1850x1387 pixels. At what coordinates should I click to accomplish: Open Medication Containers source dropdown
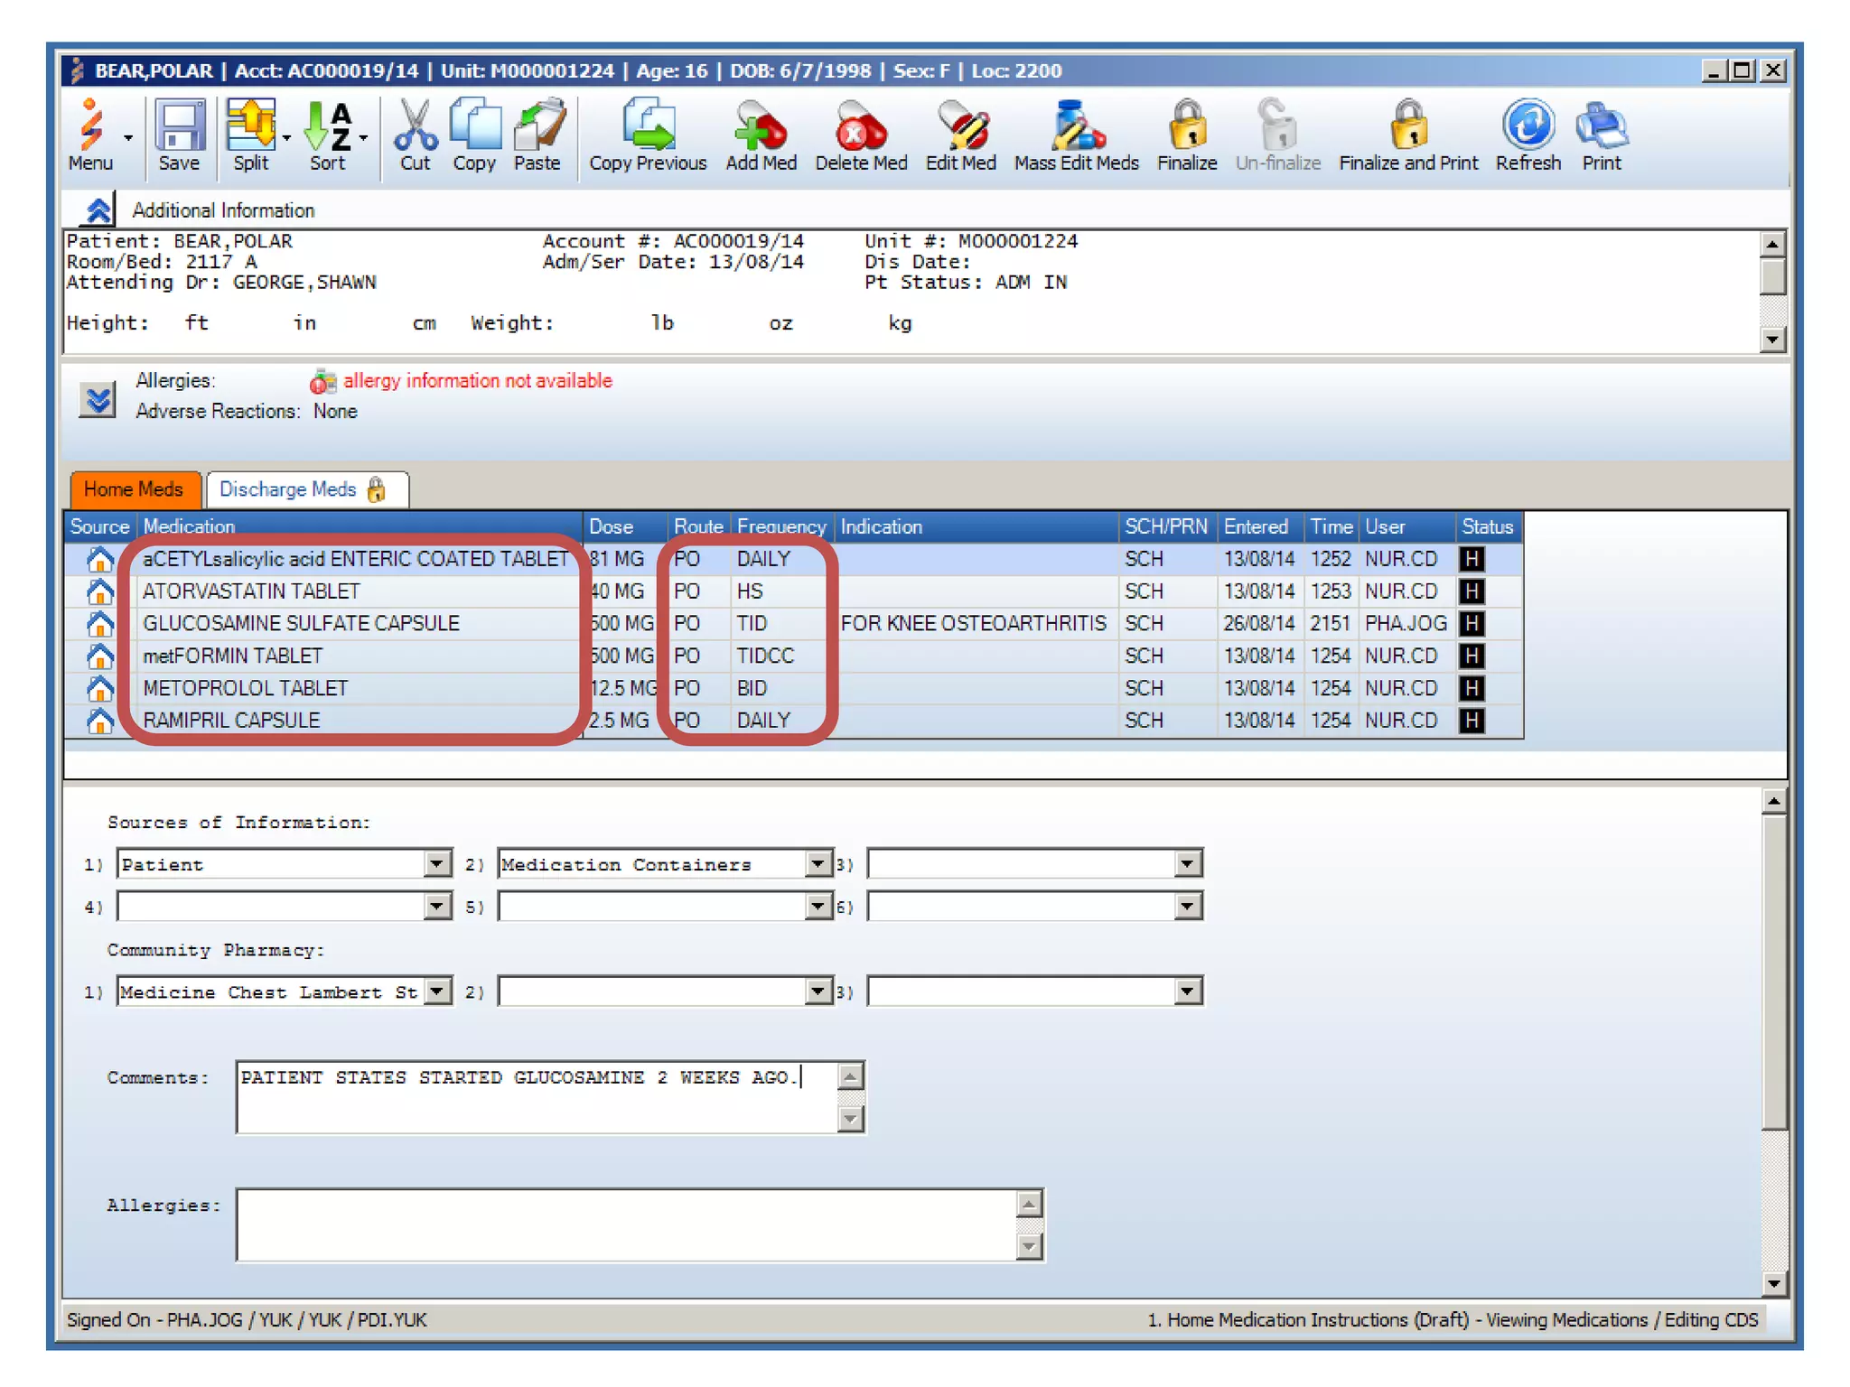coord(818,864)
